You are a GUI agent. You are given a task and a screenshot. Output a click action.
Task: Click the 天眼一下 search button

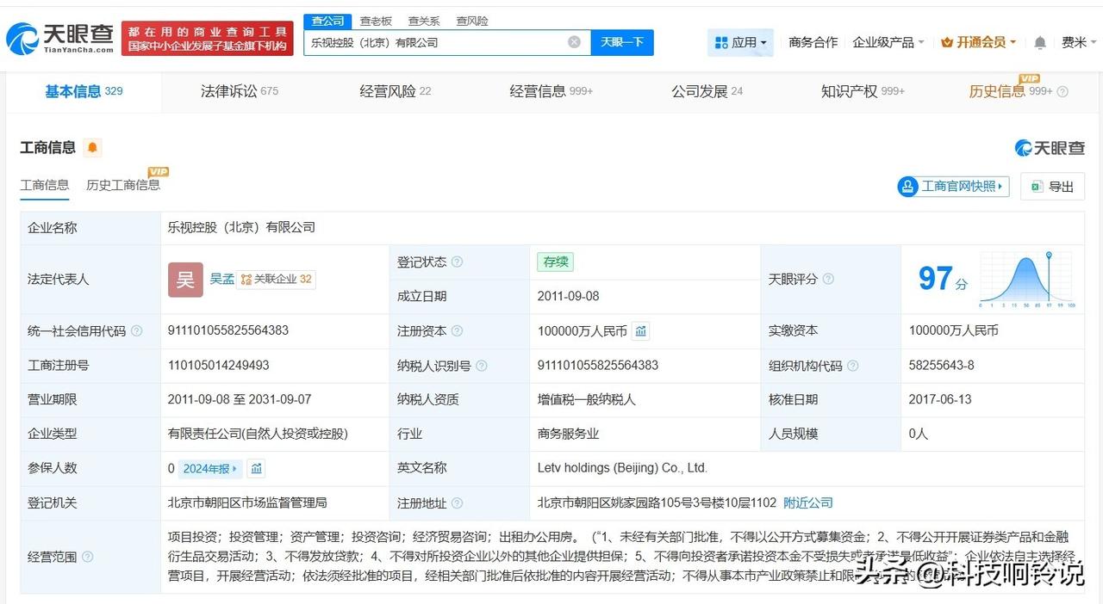[622, 41]
